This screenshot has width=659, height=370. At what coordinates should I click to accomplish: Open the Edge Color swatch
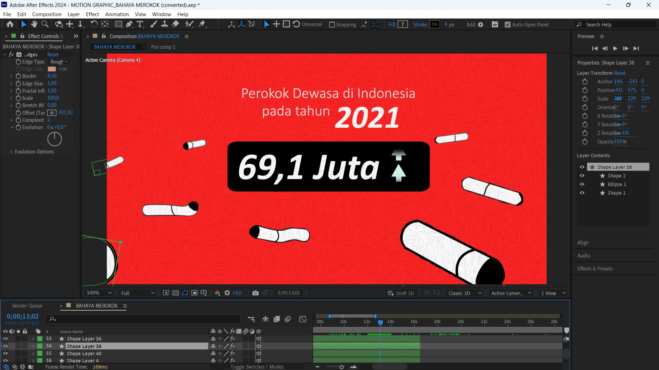coord(52,69)
